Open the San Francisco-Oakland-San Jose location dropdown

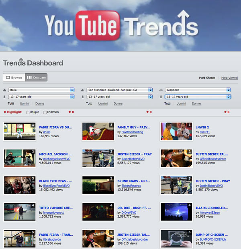tap(120, 90)
